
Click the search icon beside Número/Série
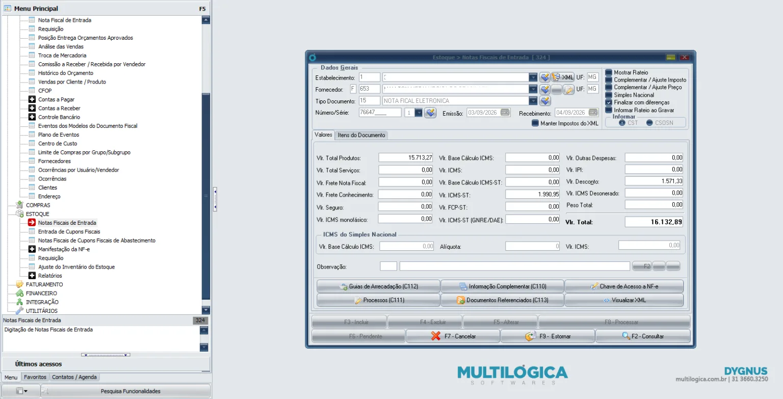coord(430,113)
